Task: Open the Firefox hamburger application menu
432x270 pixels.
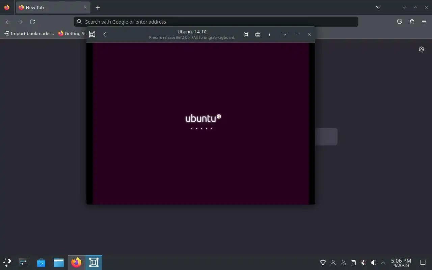Action: click(x=424, y=22)
